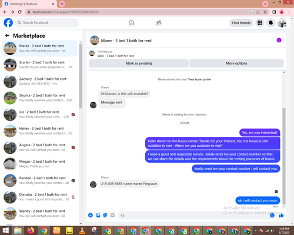The image size is (294, 235).
Task: Send a thumbs-up like
Action: tap(281, 215)
